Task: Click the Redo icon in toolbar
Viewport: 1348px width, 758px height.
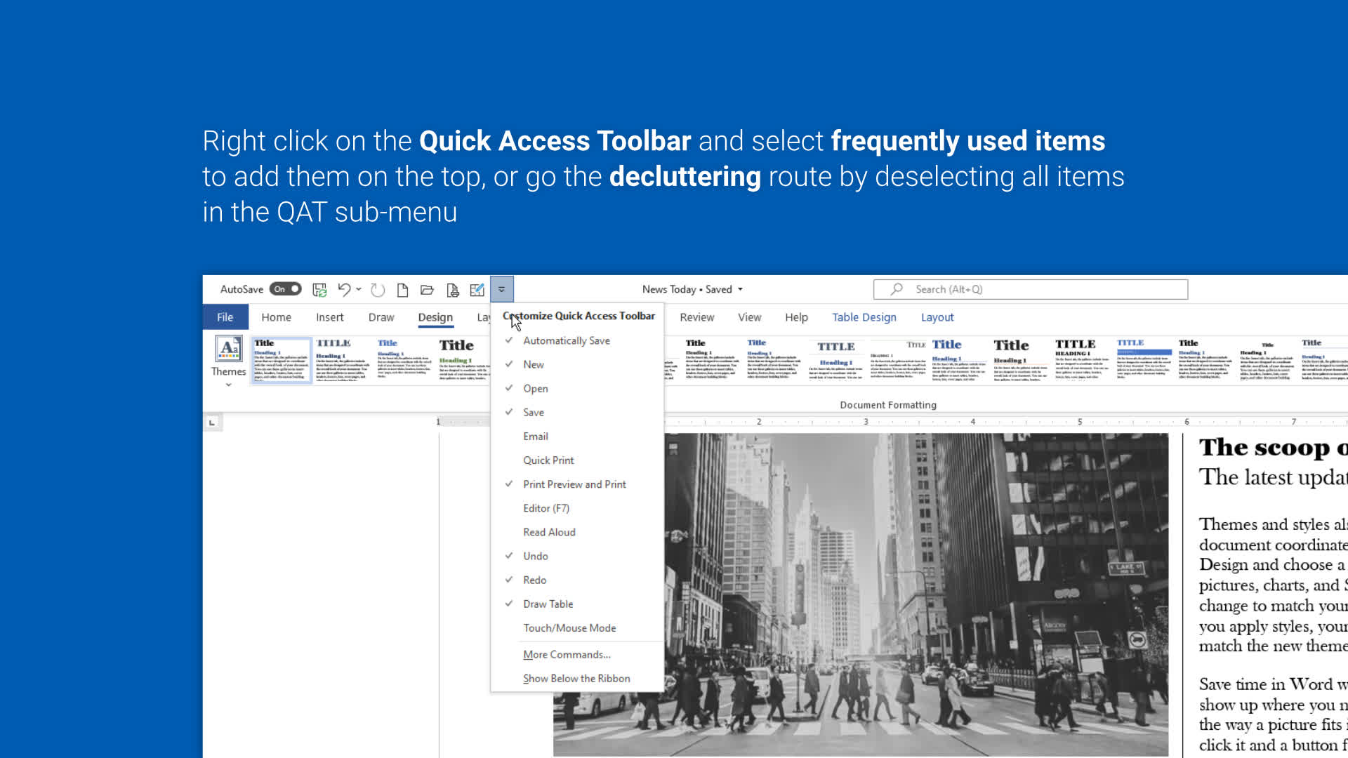Action: click(378, 289)
